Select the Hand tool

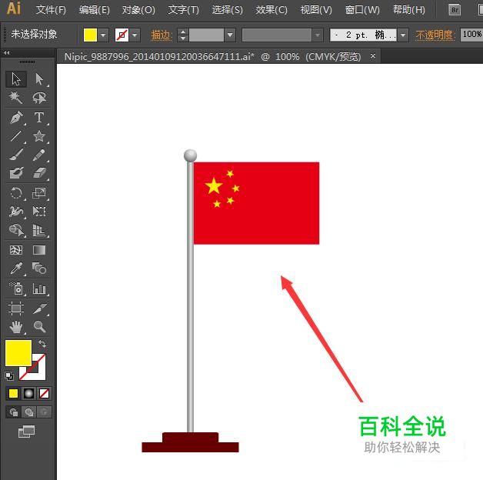coord(16,327)
